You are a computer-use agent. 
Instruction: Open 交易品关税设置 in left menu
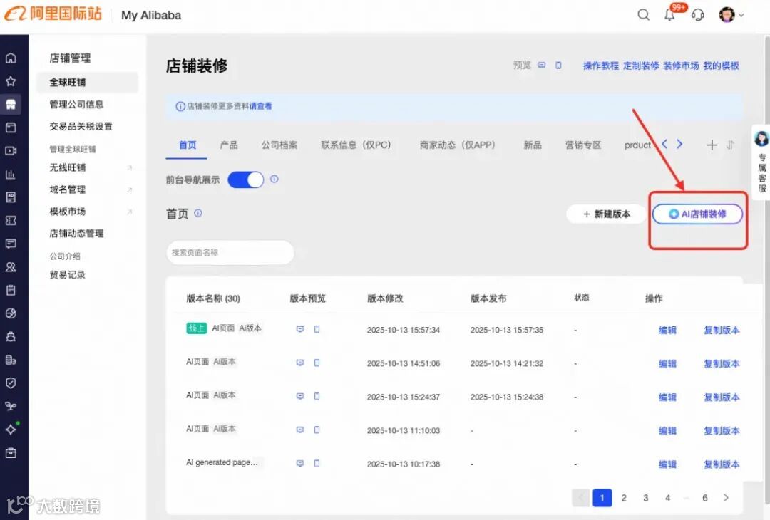[81, 127]
